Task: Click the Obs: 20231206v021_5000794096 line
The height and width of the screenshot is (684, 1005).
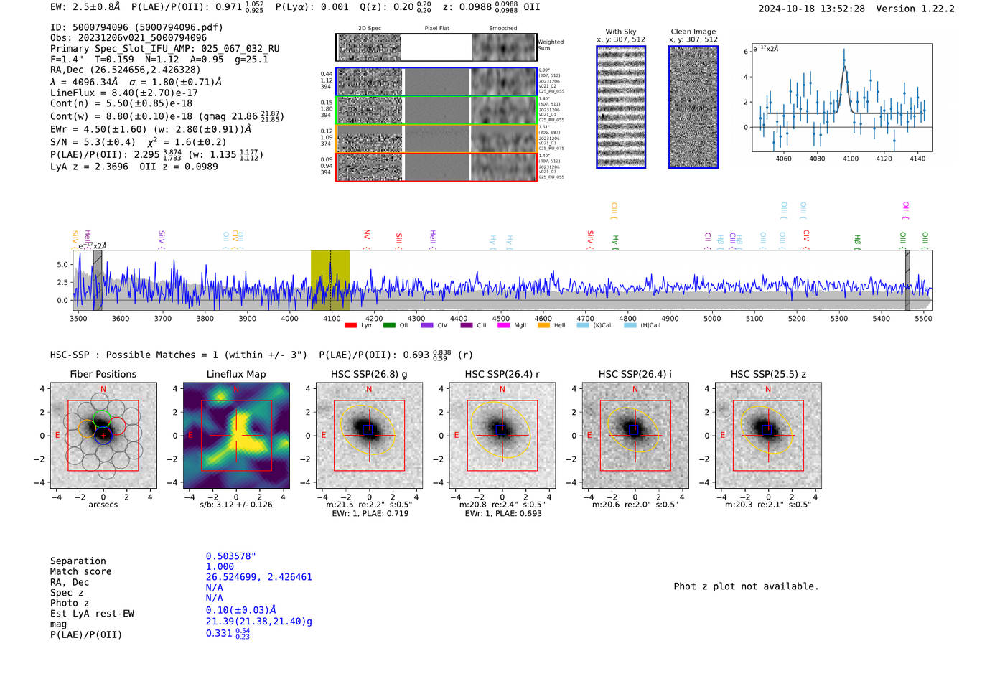Action: pos(128,38)
